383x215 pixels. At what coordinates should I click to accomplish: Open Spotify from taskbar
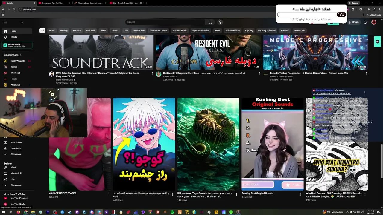coord(172,212)
